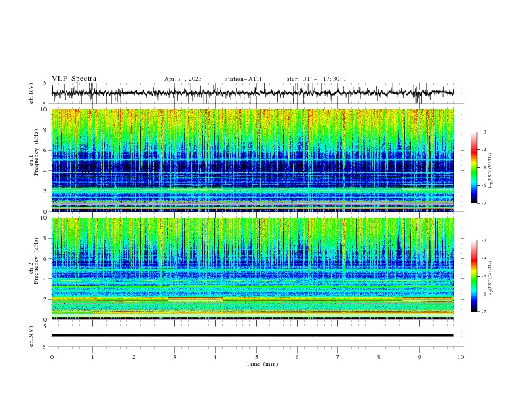Click the "ch.3(V)" axis label

(31, 336)
